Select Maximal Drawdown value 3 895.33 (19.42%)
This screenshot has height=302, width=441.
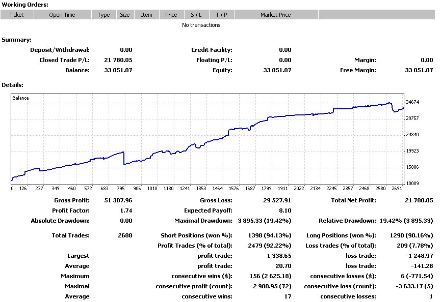point(265,221)
